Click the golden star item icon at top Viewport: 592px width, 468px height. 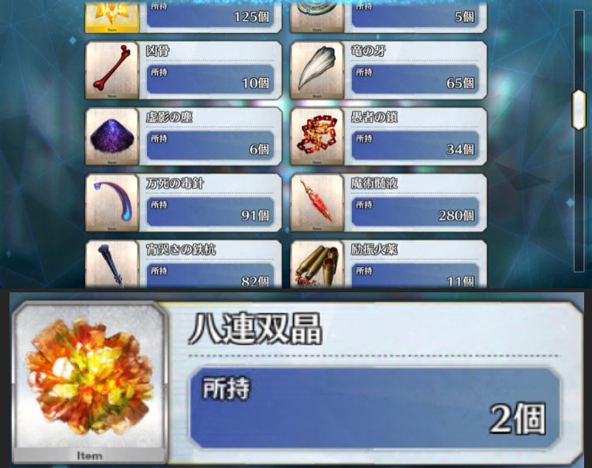[x=112, y=17]
